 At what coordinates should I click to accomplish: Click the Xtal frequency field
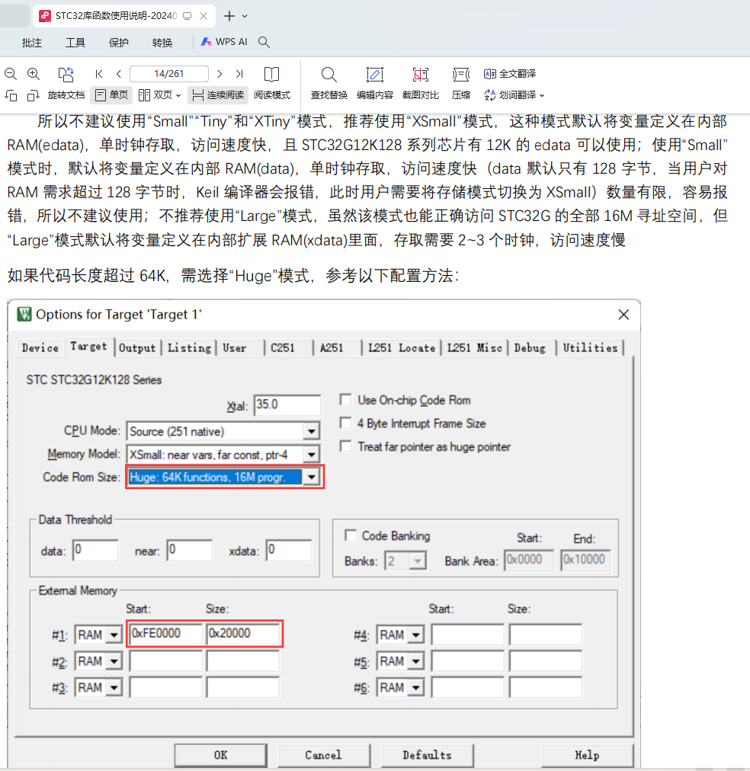287,405
